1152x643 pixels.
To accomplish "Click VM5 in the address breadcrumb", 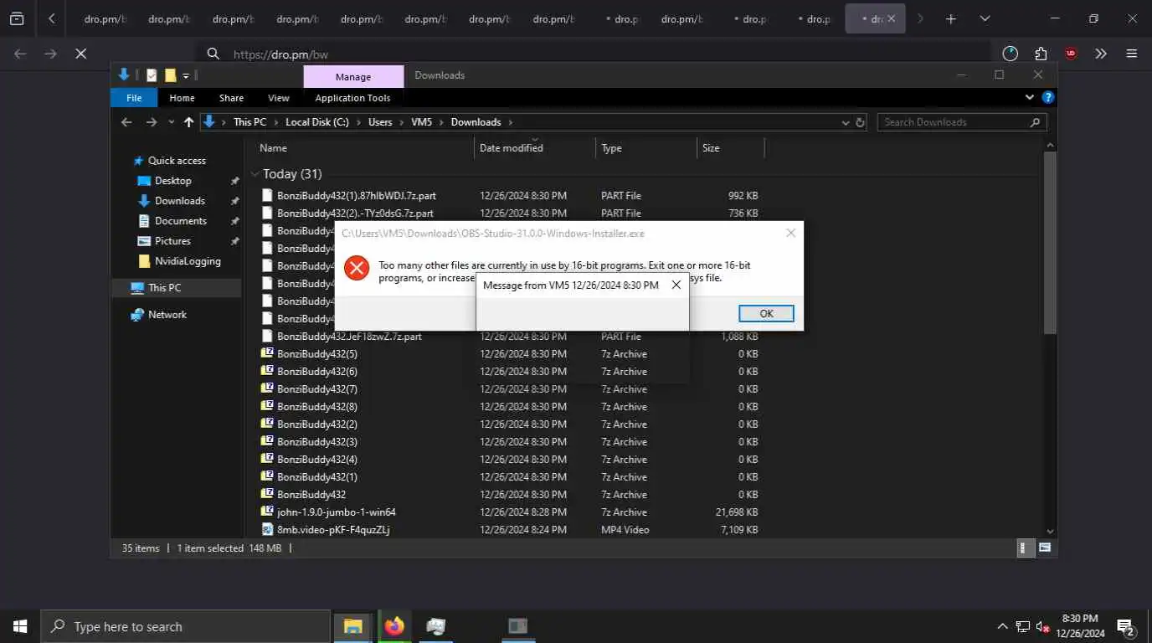I will click(421, 122).
